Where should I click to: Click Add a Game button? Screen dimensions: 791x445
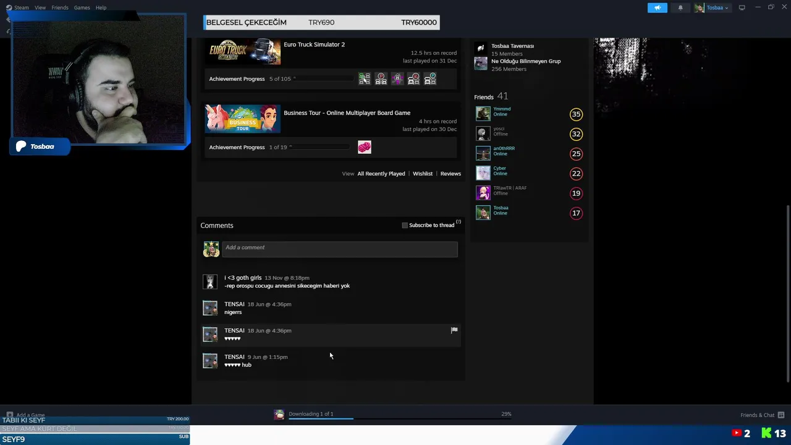pos(25,415)
